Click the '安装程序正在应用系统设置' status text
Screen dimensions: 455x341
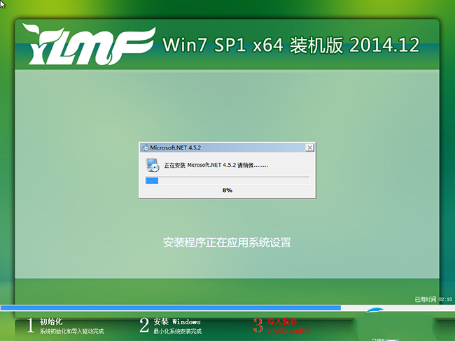tap(227, 243)
